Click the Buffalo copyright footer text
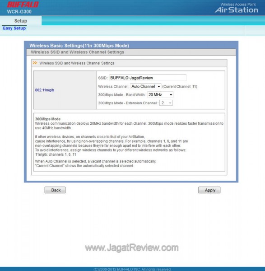This screenshot has height=271, width=265. click(x=132, y=269)
